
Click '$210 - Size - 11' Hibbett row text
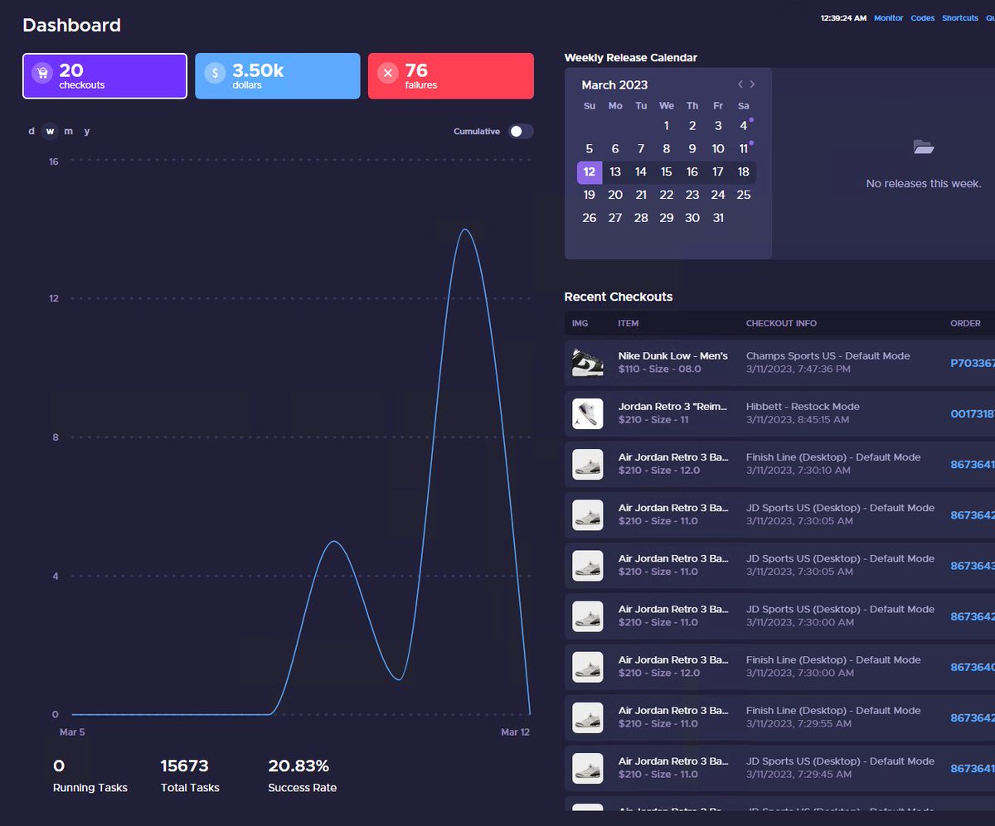tap(653, 420)
